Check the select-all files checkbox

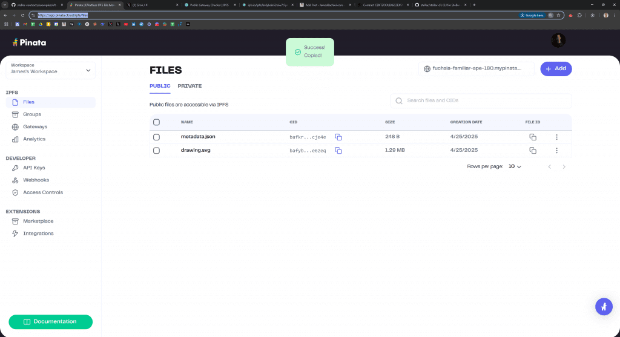pos(156,122)
